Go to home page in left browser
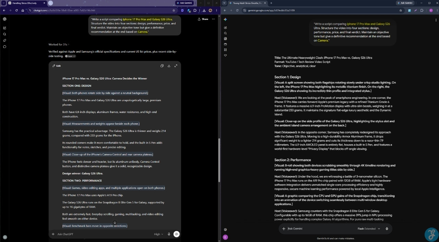Image resolution: width=439 pixels, height=242 pixels. (23, 10)
